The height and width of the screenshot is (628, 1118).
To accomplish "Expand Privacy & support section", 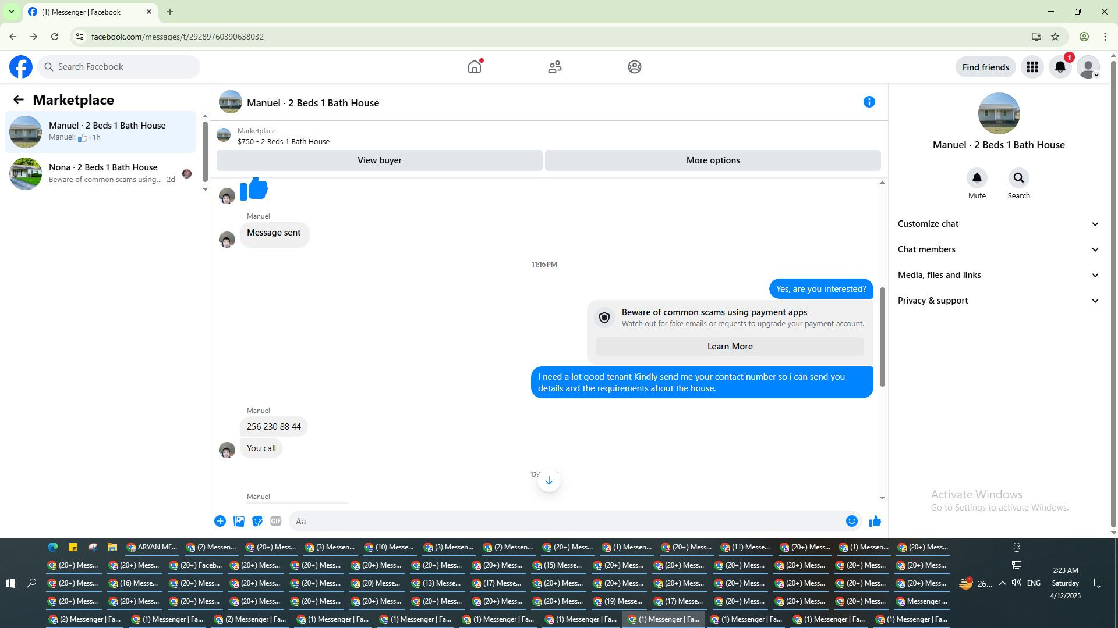I will pyautogui.click(x=999, y=301).
